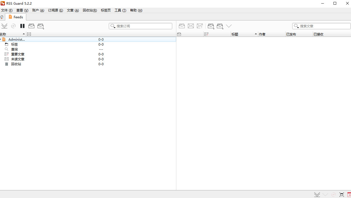Click feeds toolbar open-envelope icon with dropdown arrow
Viewport: 351px width, 198px height.
tap(41, 26)
